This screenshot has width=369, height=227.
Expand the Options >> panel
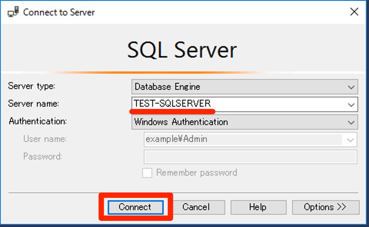326,207
